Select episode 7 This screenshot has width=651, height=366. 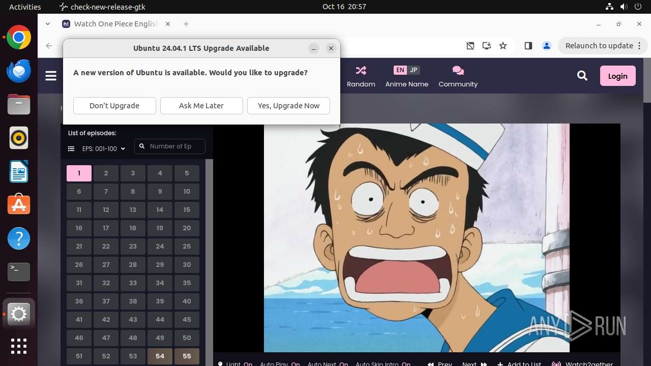106,192
